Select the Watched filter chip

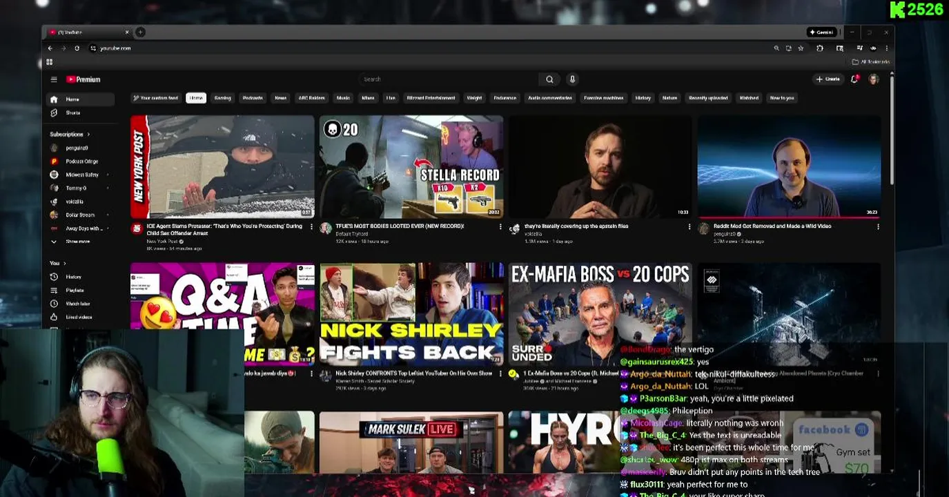coord(749,98)
